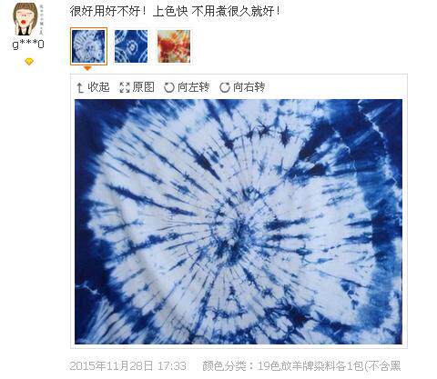View original image via 原图 label
437x379 pixels.
[144, 87]
